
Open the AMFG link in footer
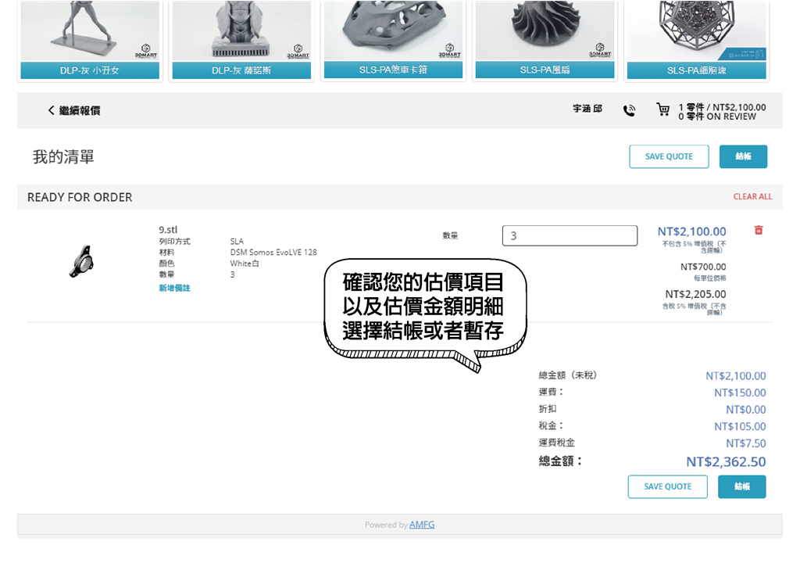(x=422, y=525)
